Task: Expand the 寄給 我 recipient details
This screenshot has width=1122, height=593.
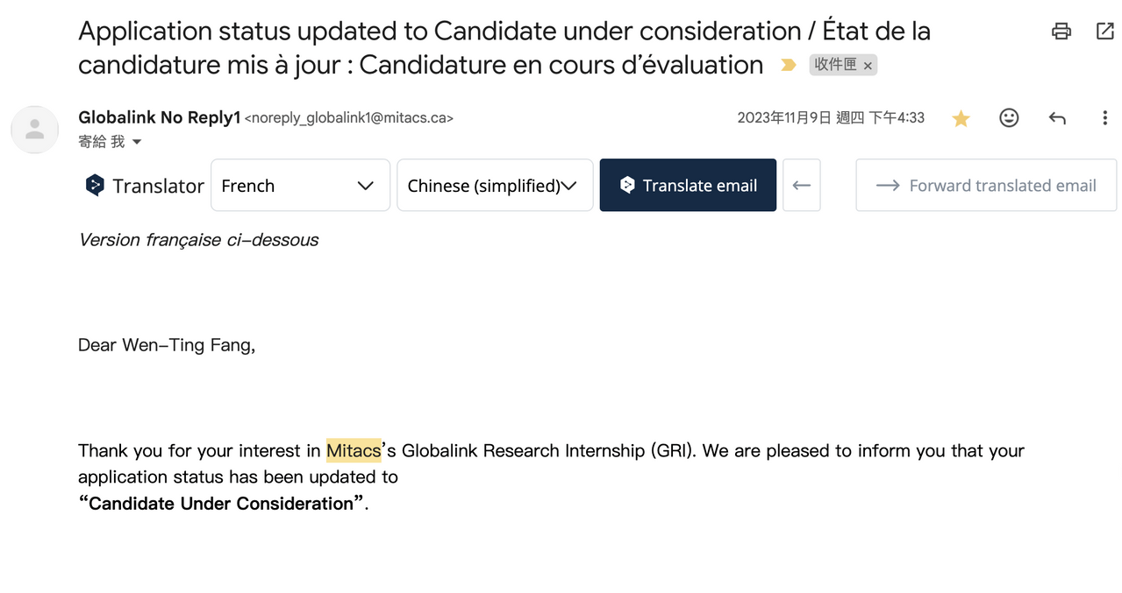Action: click(x=111, y=141)
